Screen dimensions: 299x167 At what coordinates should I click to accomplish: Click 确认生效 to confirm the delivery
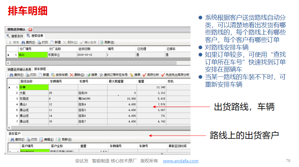point(88,42)
